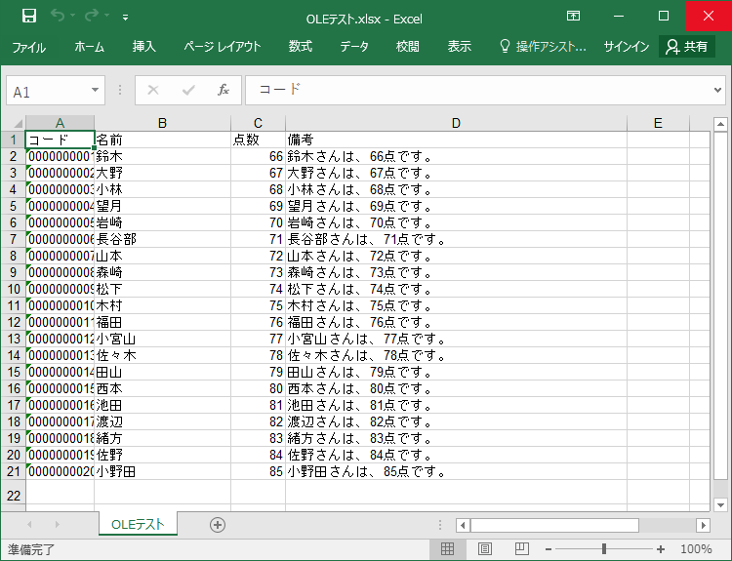Click the OLEテスト sheet tab
Viewport: 732px width, 561px height.
click(138, 524)
